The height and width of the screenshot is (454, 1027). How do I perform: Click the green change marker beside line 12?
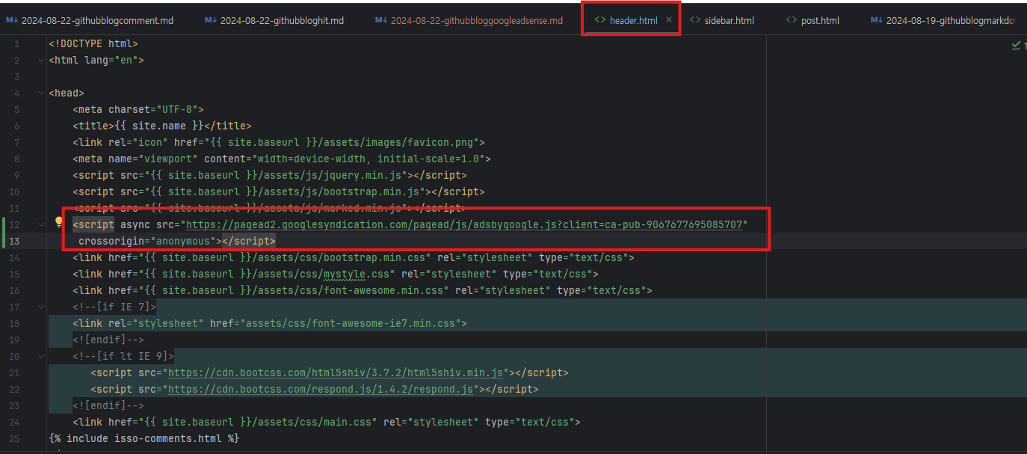pyautogui.click(x=5, y=233)
